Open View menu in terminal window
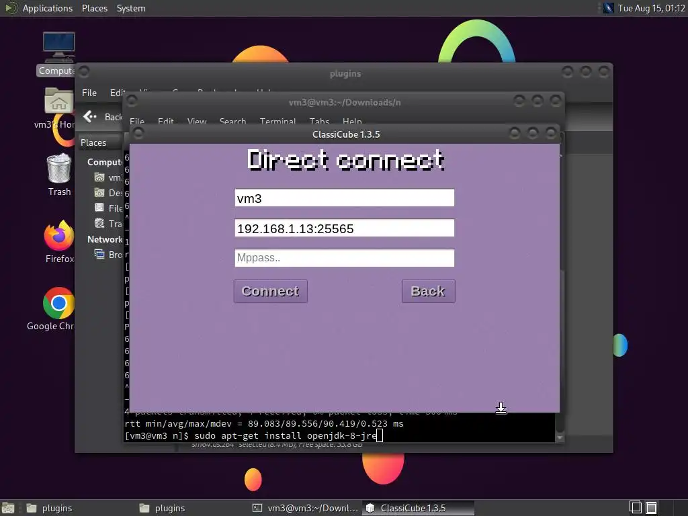Image resolution: width=688 pixels, height=516 pixels. coord(197,121)
